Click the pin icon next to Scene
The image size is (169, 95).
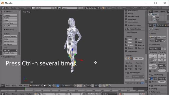pos(150,29)
